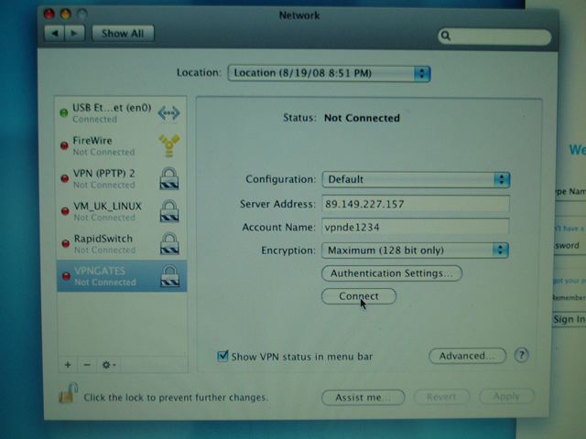Click the yellow minimize window button
This screenshot has height=439, width=586.
click(66, 15)
